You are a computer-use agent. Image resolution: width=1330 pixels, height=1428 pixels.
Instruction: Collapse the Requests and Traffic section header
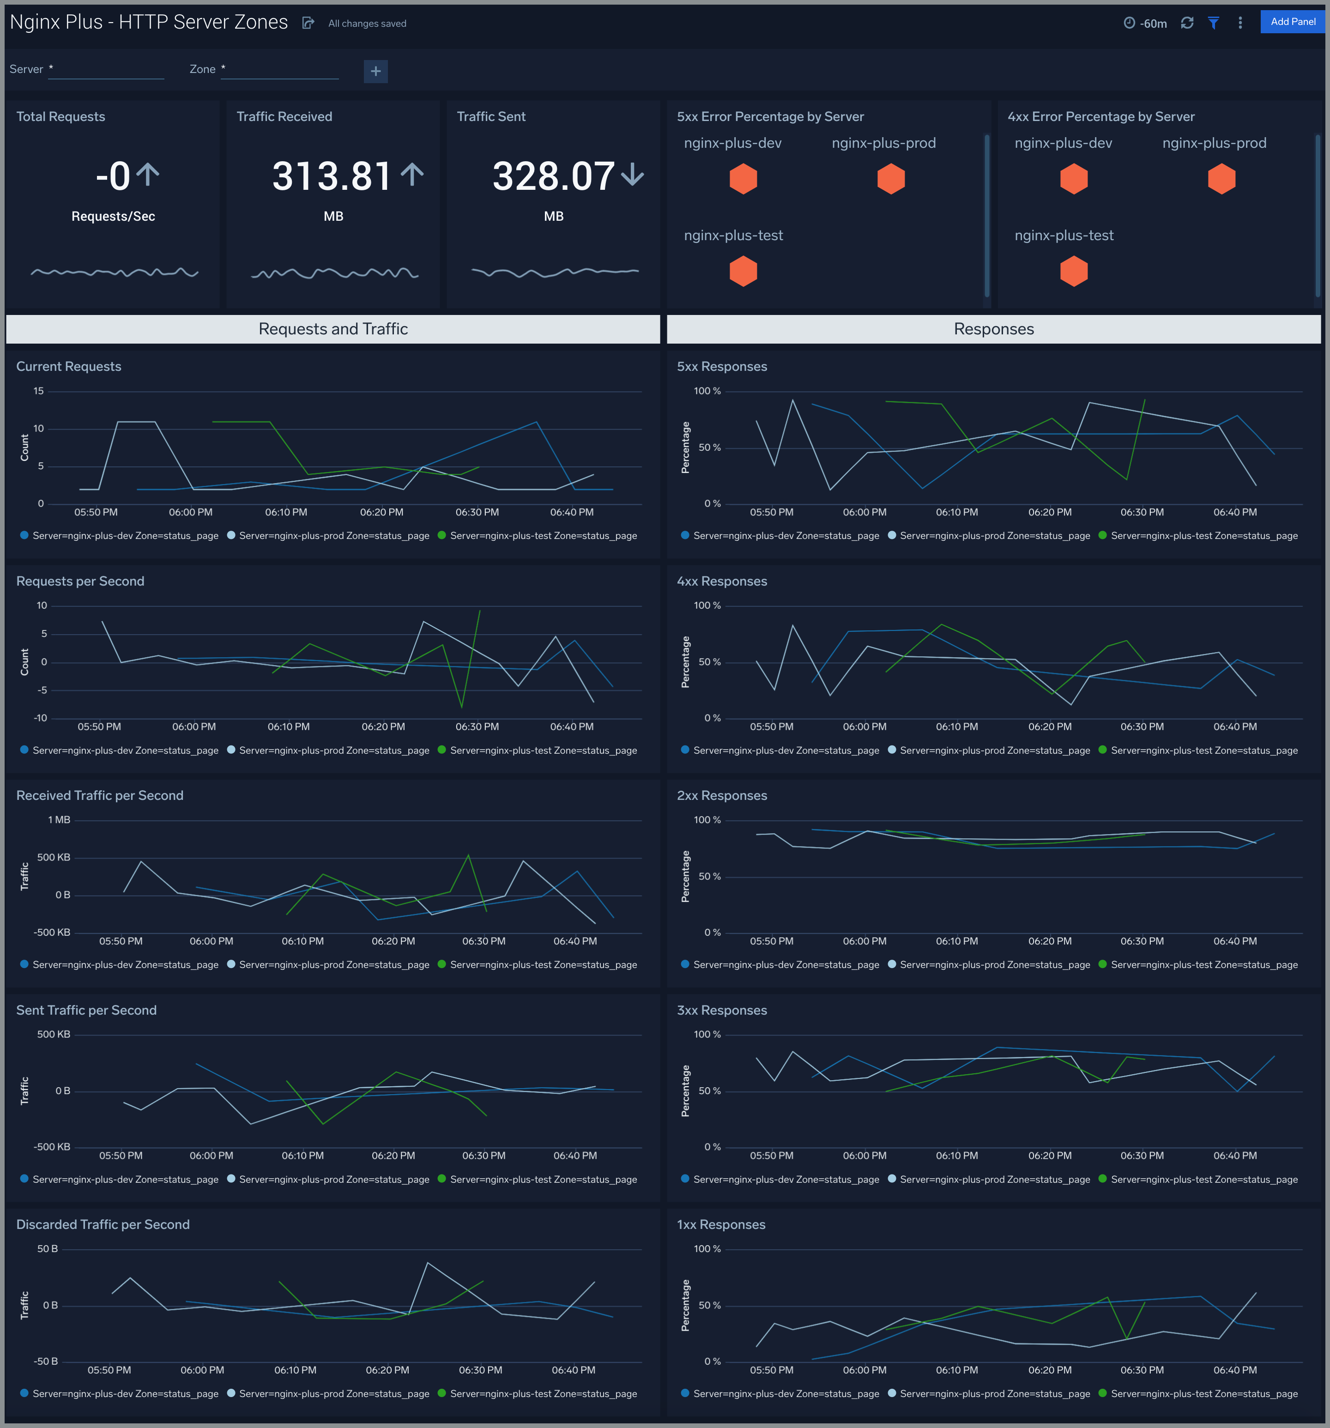pos(332,329)
